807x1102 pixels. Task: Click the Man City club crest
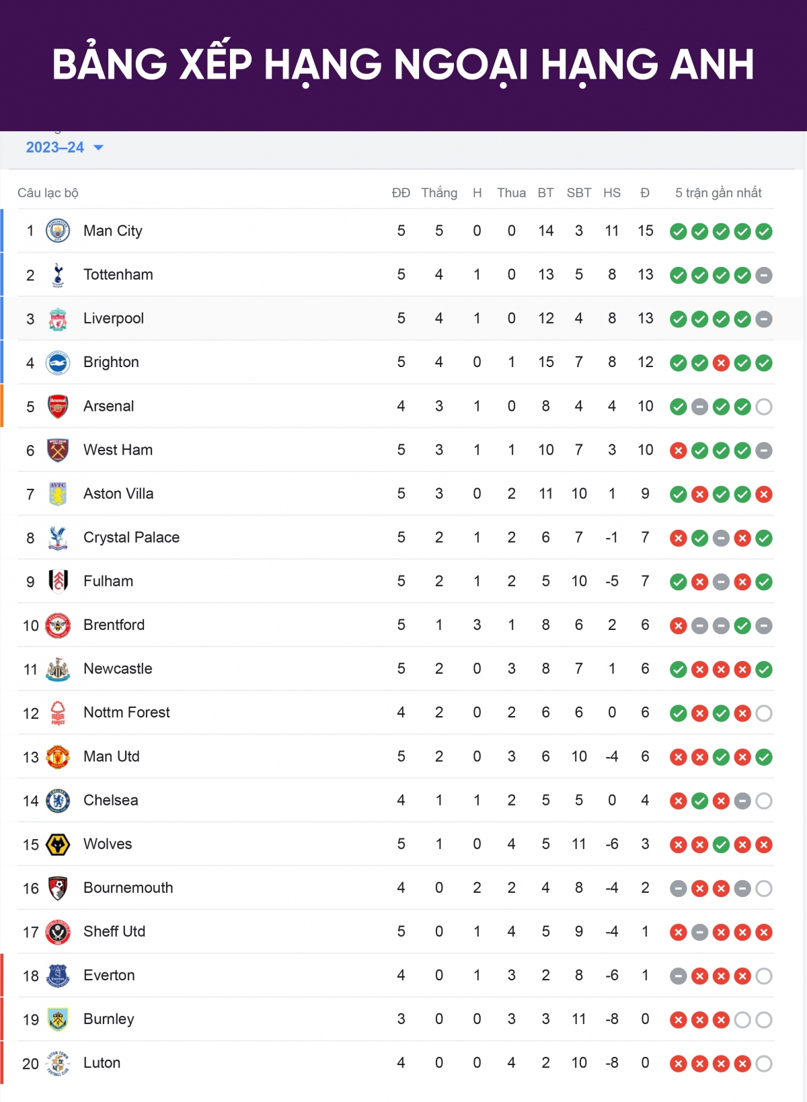point(58,231)
